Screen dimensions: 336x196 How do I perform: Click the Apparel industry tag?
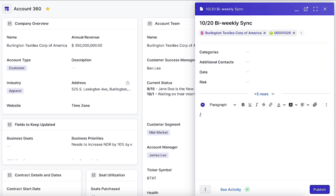(x=15, y=91)
